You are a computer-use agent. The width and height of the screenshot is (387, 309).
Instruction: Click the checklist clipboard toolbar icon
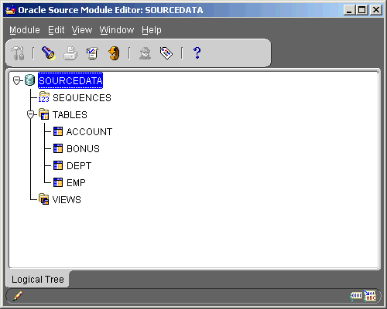[92, 53]
